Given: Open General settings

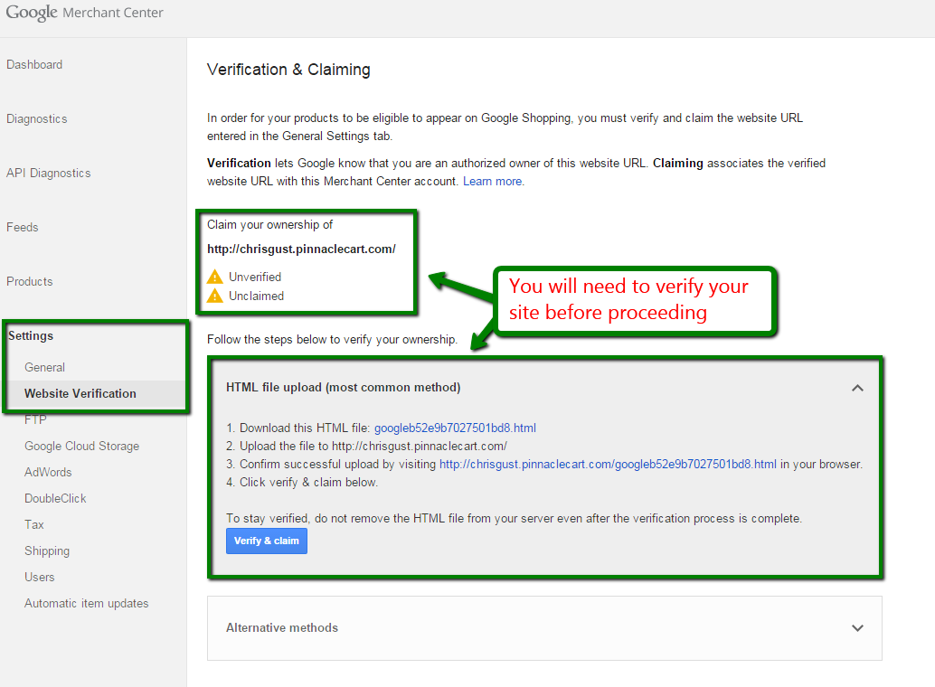Looking at the screenshot, I should (x=44, y=367).
